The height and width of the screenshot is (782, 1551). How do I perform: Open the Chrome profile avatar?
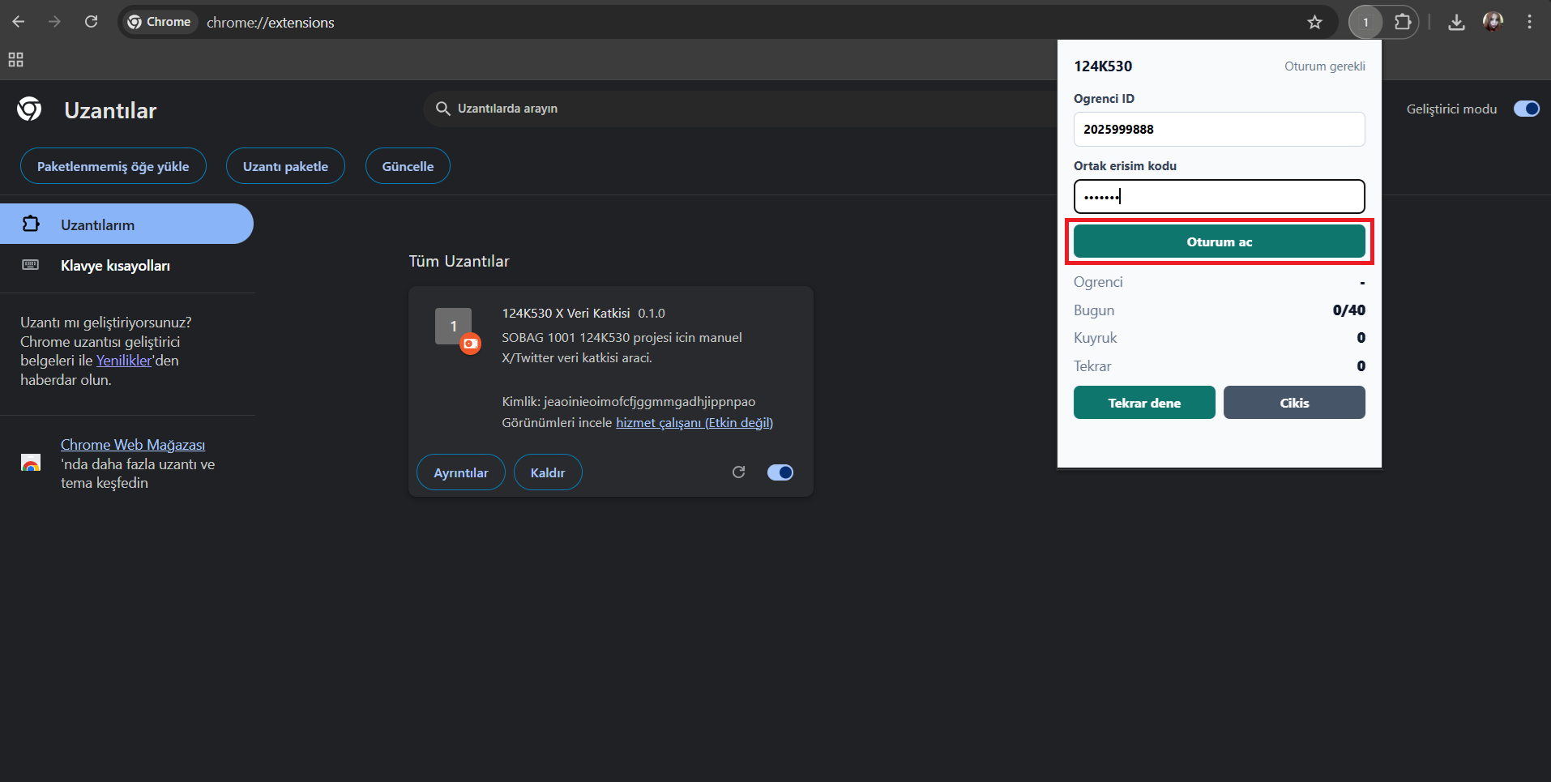1493,22
